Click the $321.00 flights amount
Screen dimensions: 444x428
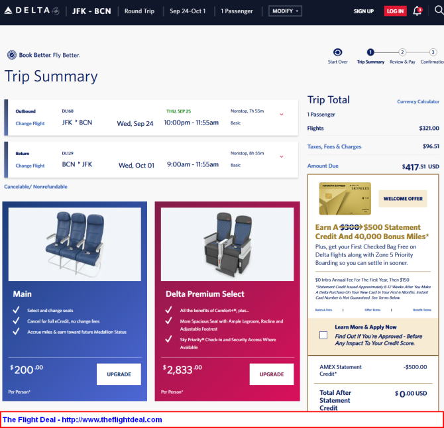(x=429, y=129)
